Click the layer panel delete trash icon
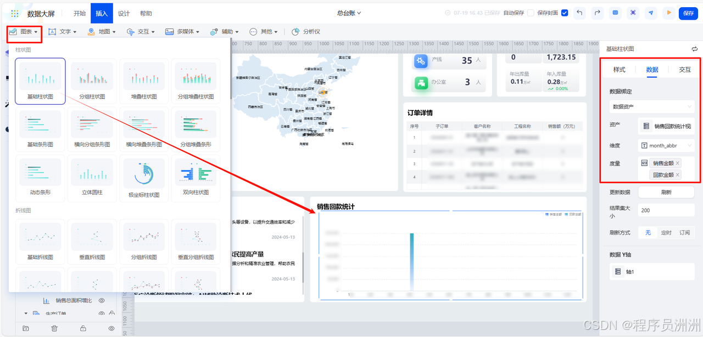Image resolution: width=703 pixels, height=337 pixels. [x=54, y=328]
